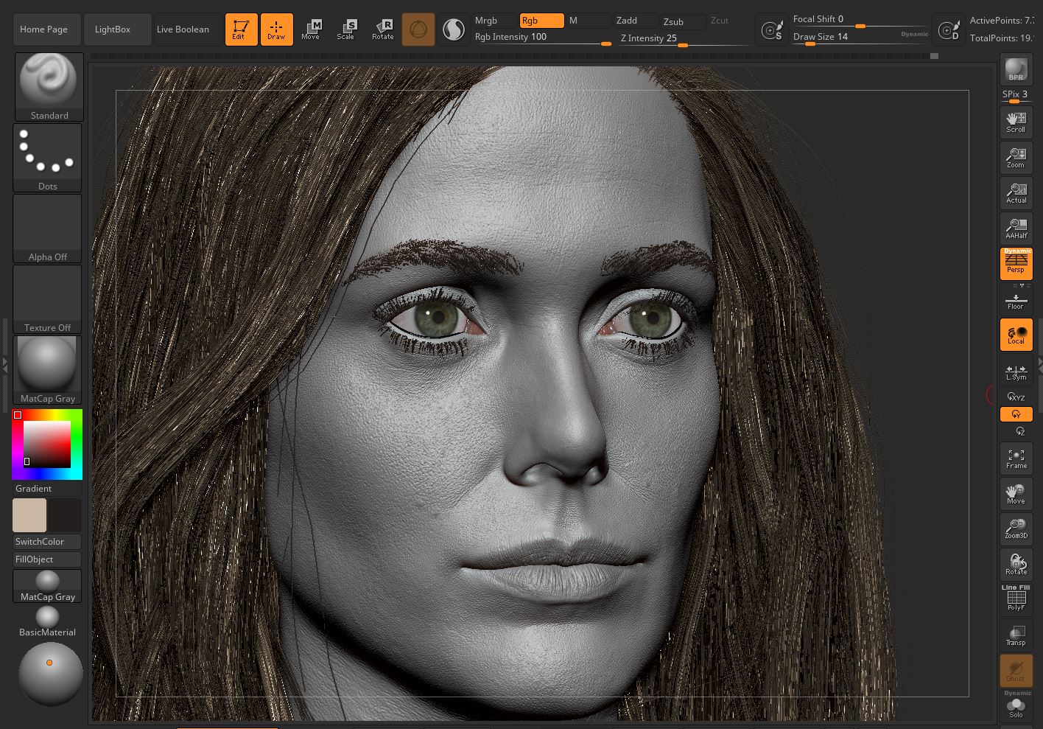Click the Zoom view icon
This screenshot has height=729, width=1043.
click(x=1016, y=158)
